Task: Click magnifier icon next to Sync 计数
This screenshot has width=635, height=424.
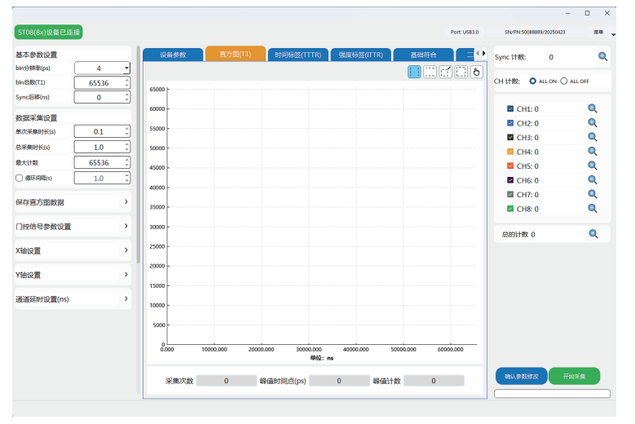Action: [x=603, y=57]
